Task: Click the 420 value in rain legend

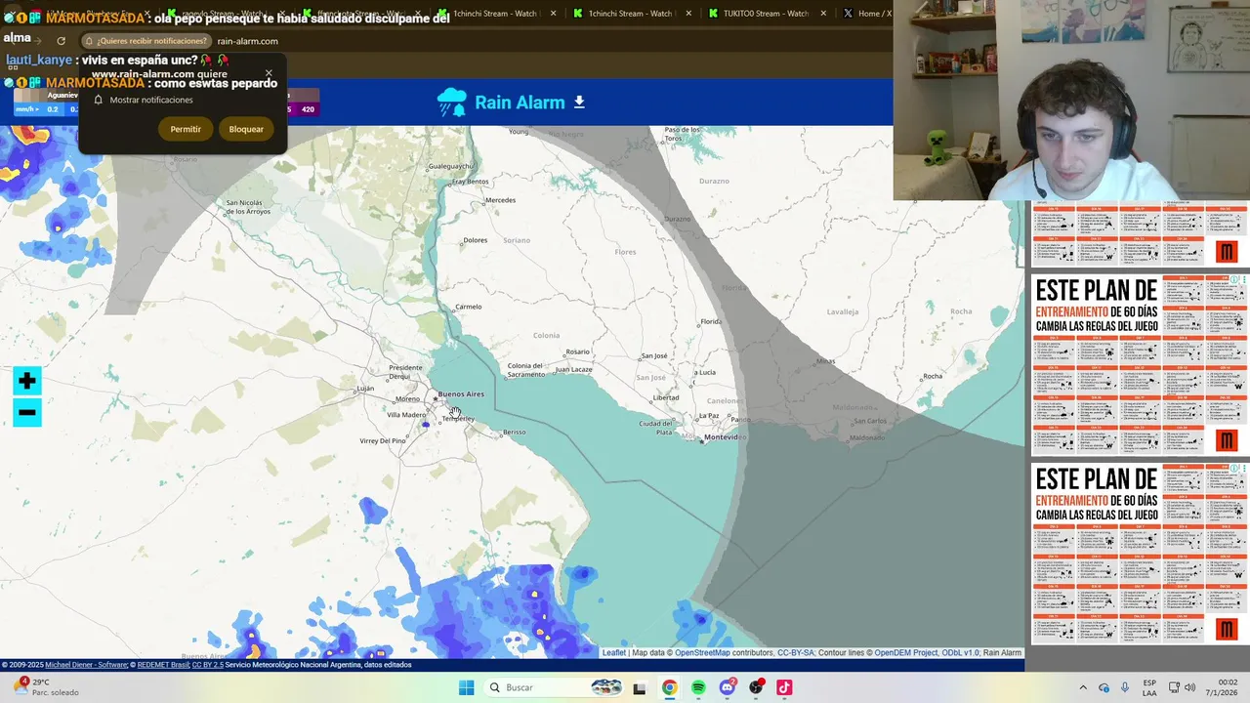Action: (x=308, y=109)
